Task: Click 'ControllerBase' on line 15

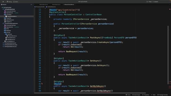Action: pos(94,15)
